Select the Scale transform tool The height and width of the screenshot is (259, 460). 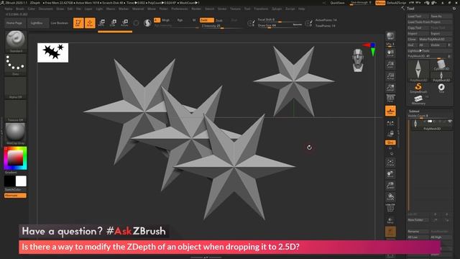[x=113, y=23]
